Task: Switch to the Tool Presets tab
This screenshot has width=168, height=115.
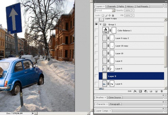Action: 142,6
